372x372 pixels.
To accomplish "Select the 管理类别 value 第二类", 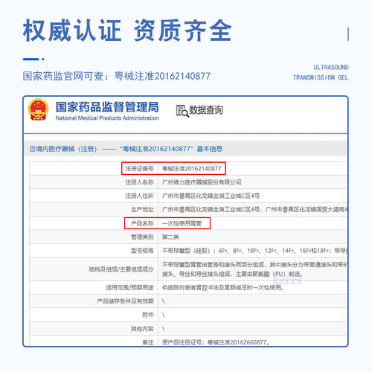I will coord(170,237).
